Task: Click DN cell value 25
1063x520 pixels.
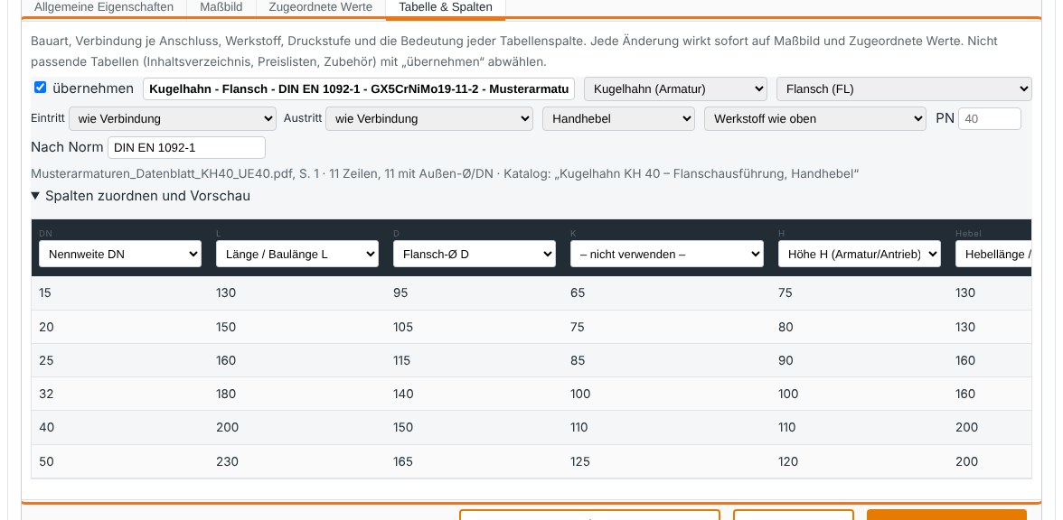Action: pos(46,360)
